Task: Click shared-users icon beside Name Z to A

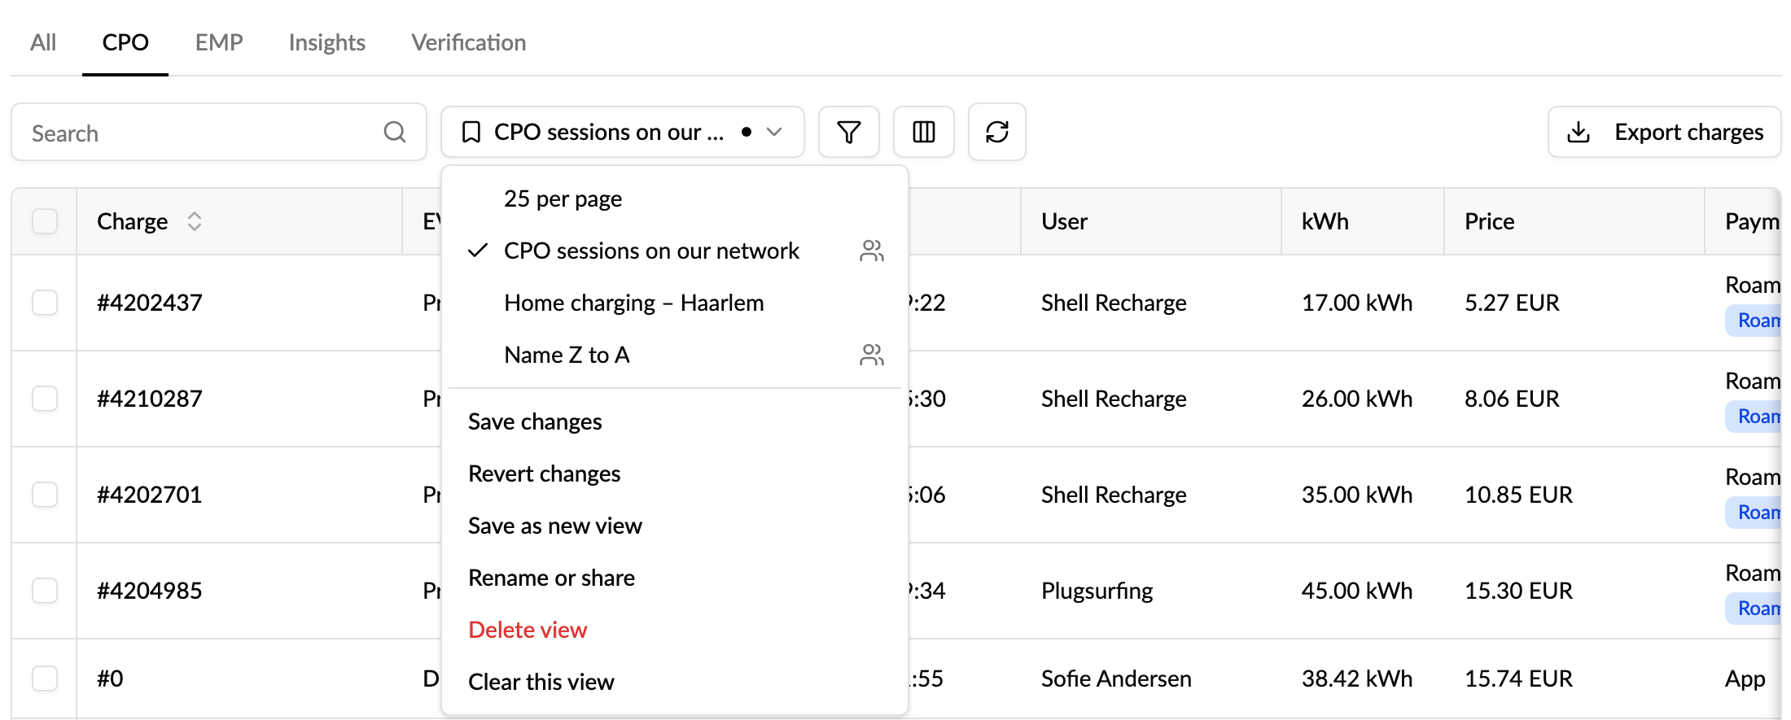Action: pos(871,355)
